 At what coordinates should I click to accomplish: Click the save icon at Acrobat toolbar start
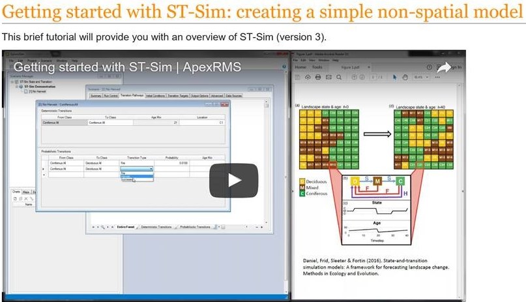click(x=297, y=77)
